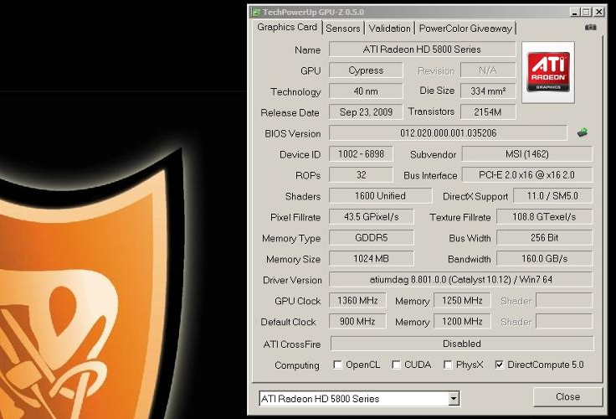Click the GPU field showing Cypress
The width and height of the screenshot is (616, 419).
[x=366, y=70]
